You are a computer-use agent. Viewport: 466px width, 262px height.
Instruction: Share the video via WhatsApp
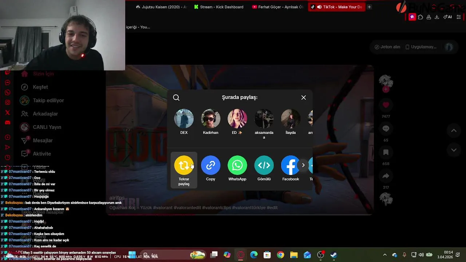(237, 165)
